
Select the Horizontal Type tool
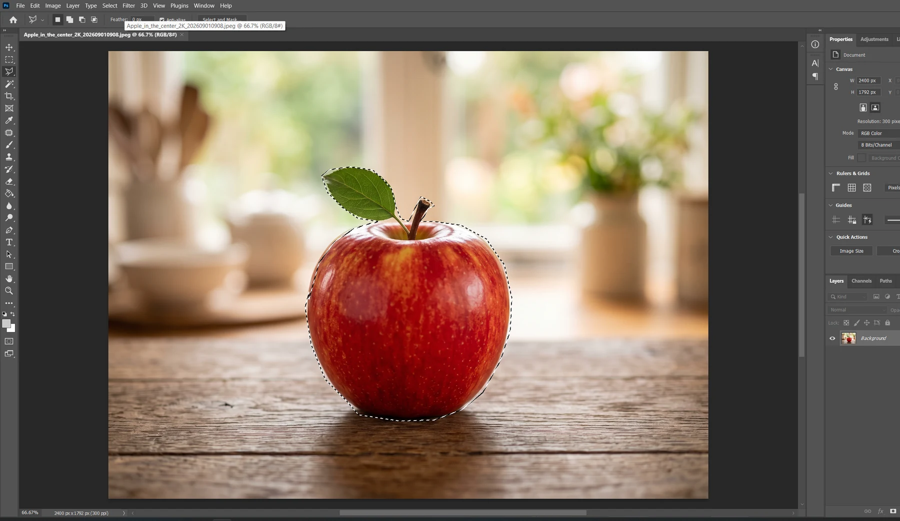point(9,242)
